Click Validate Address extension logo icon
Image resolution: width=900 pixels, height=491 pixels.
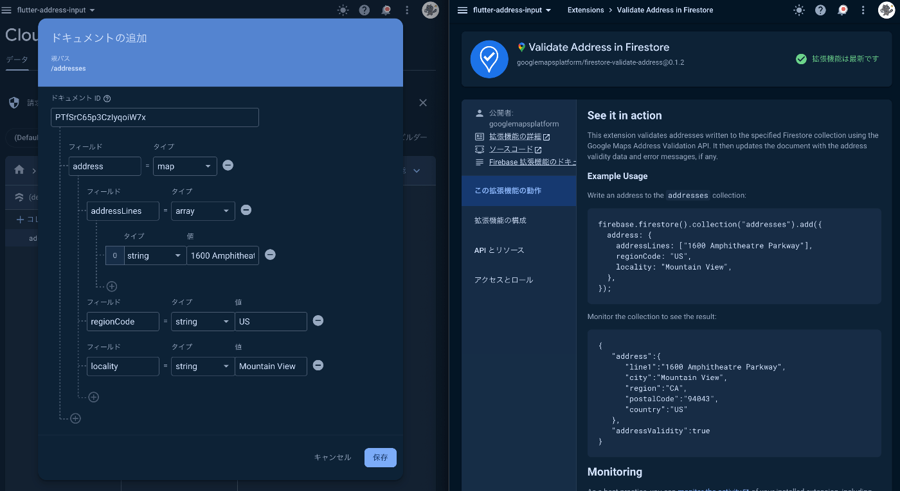[x=489, y=58]
